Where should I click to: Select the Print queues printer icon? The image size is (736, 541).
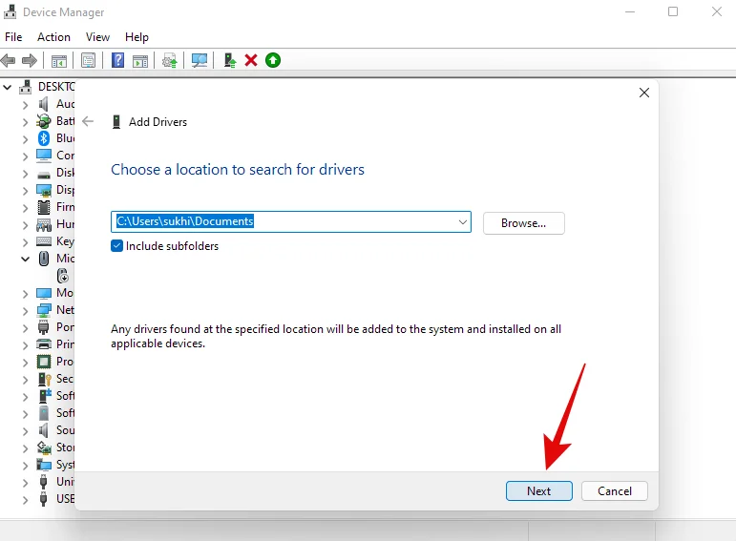coord(44,344)
